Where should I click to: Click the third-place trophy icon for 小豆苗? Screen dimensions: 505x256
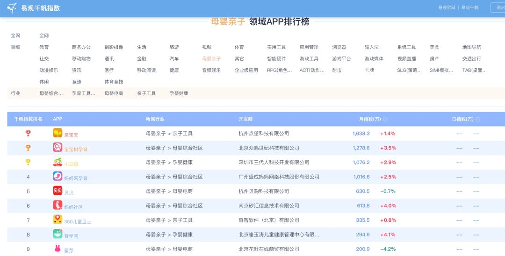coord(28,162)
